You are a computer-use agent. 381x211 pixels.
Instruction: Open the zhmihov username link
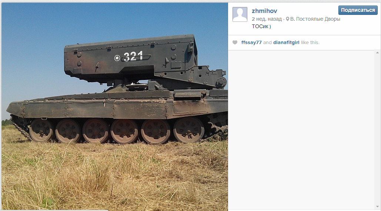tap(264, 11)
